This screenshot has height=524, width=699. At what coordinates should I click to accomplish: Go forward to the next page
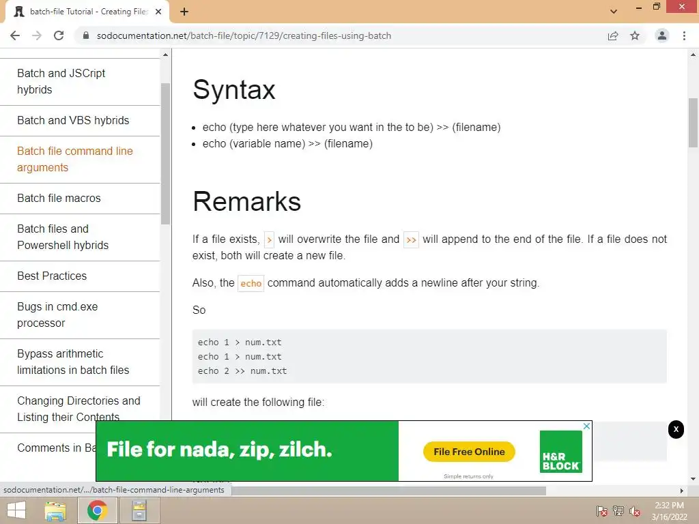click(37, 35)
